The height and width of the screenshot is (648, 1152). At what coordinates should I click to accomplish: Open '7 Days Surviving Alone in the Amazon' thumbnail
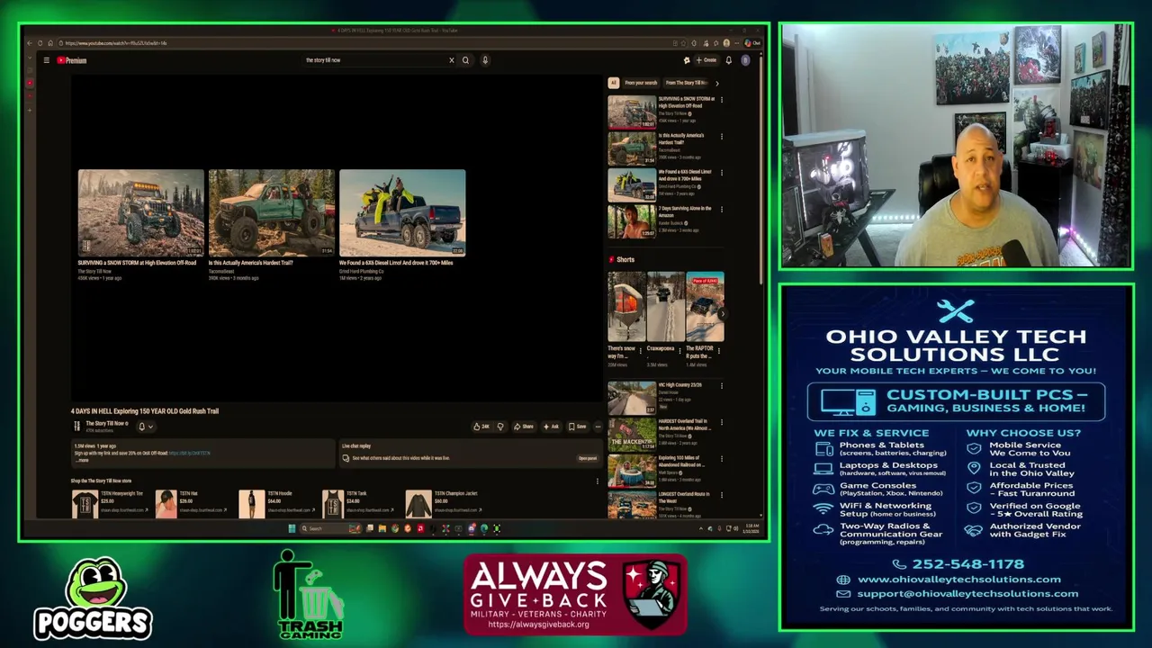632,221
